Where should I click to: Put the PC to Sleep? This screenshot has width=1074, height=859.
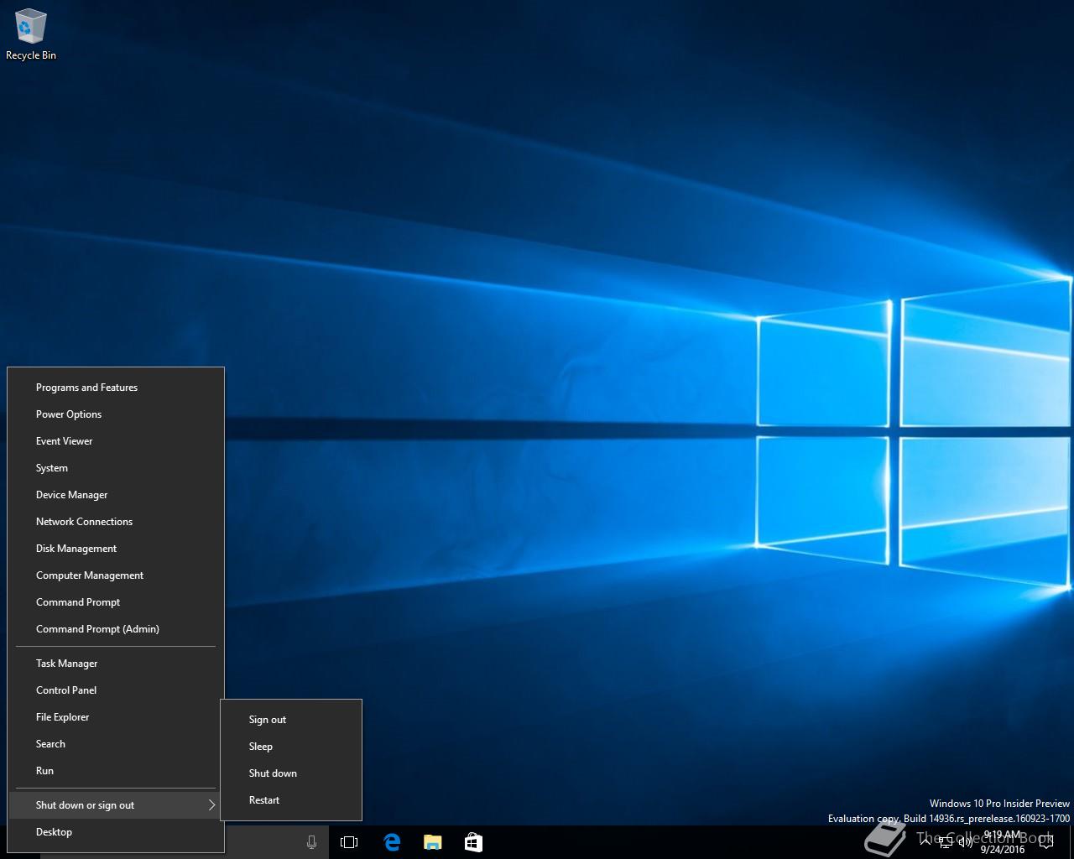point(261,747)
